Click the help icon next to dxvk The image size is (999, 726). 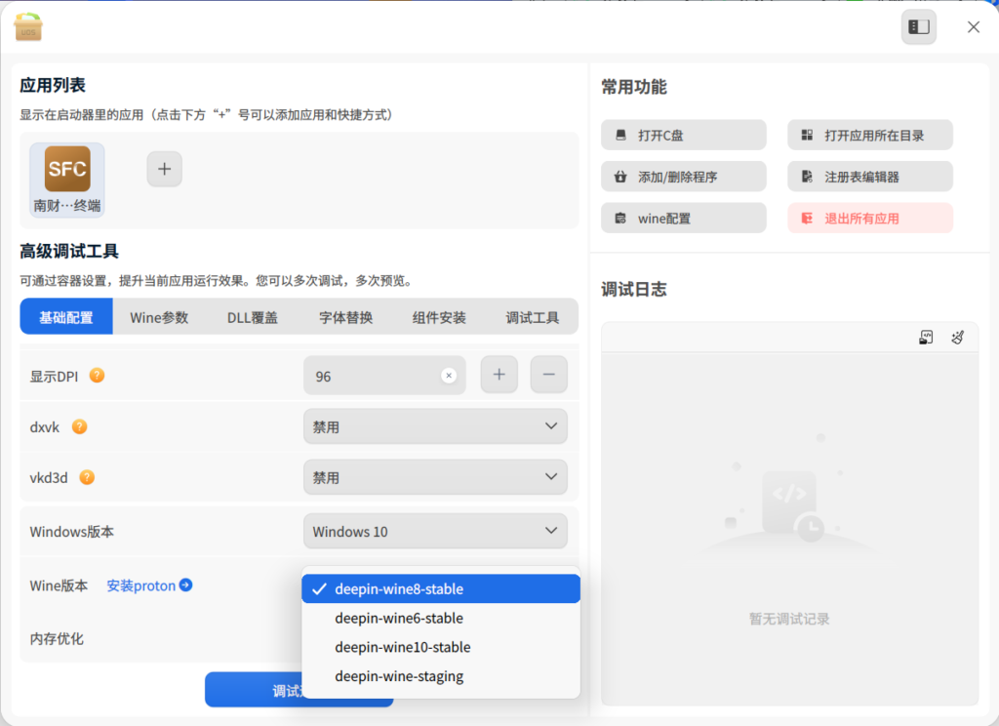coord(80,426)
